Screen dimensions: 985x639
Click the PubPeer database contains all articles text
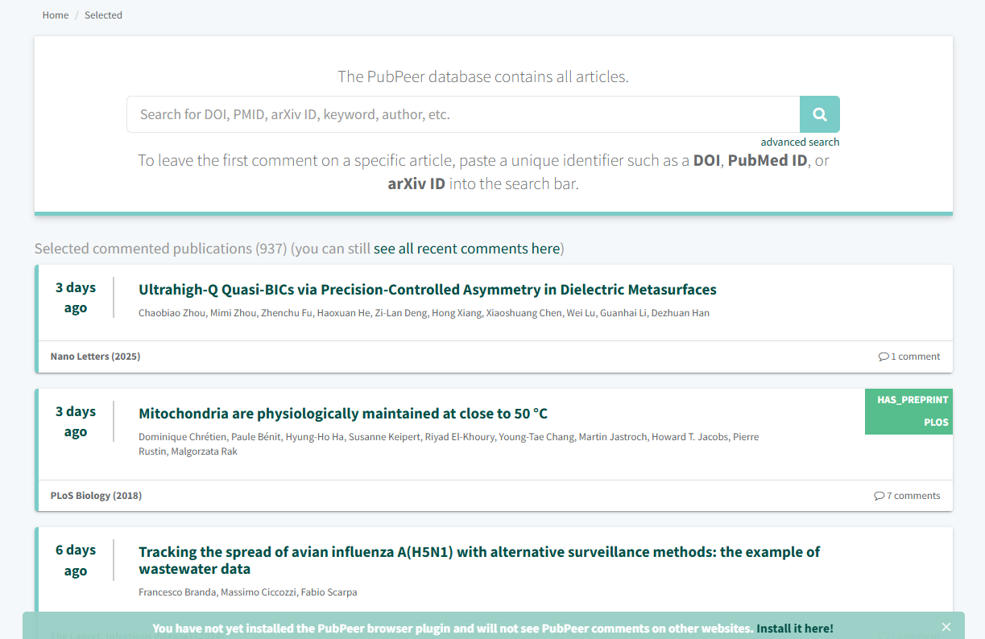[x=483, y=77]
